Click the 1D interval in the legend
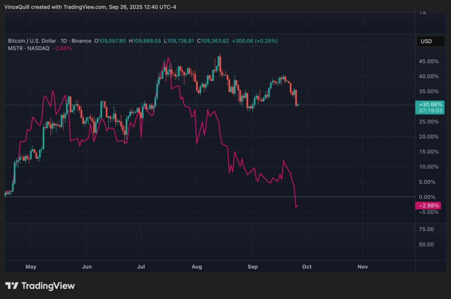Screen dimensions: 451x299 coord(63,41)
